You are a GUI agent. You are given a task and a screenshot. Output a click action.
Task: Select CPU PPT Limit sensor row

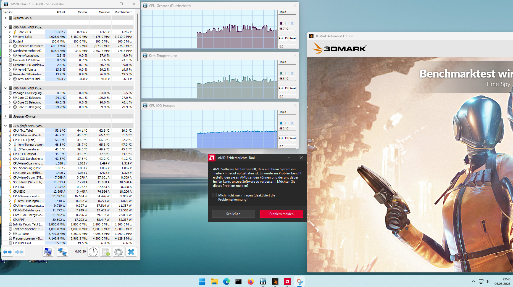[x=68, y=243]
